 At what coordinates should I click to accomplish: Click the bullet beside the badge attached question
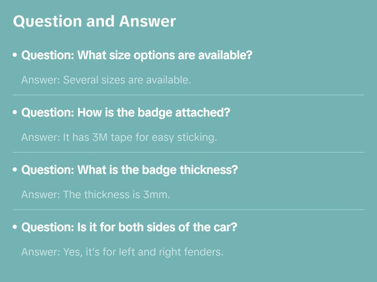[15, 113]
